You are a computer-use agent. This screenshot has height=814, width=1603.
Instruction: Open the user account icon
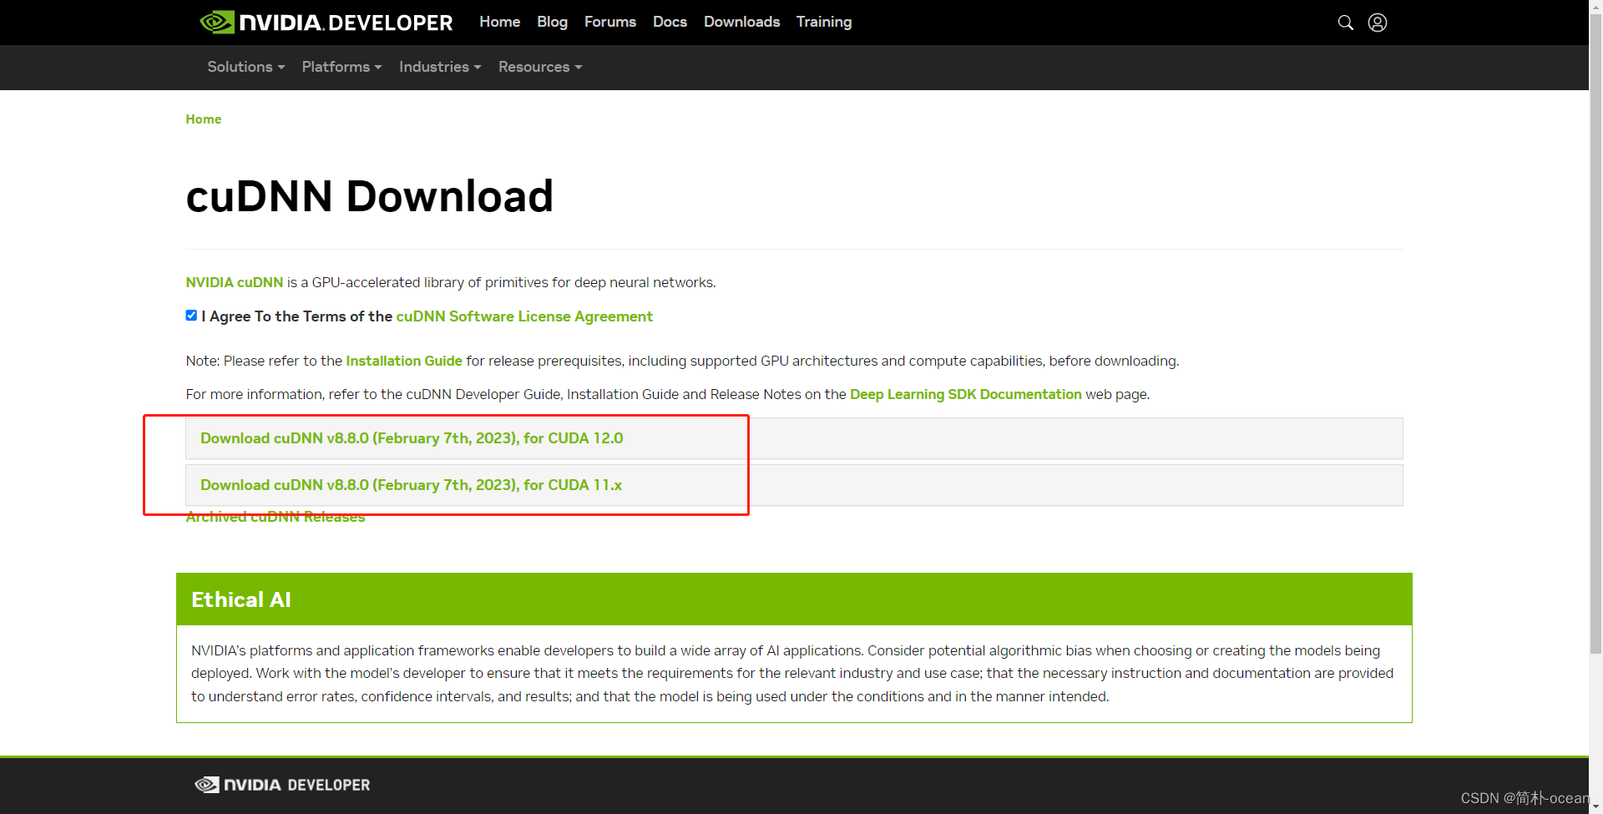click(x=1378, y=23)
